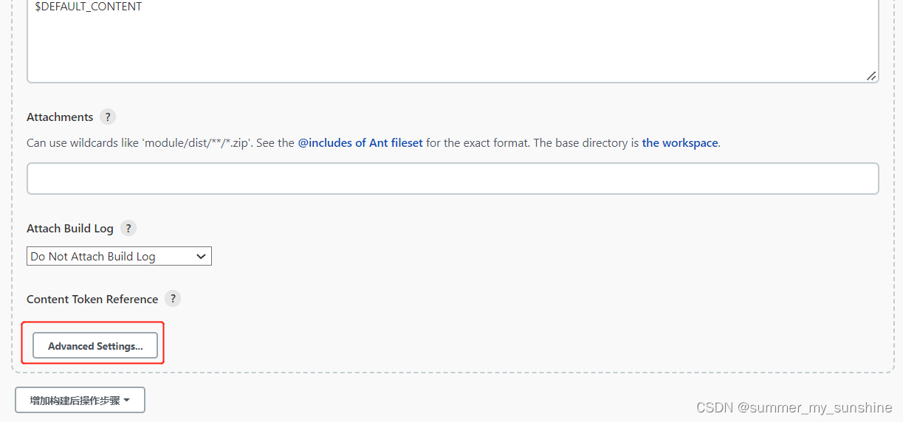Screen dimensions: 903x422
Task: Click the content textarea resize handle
Action: point(871,75)
